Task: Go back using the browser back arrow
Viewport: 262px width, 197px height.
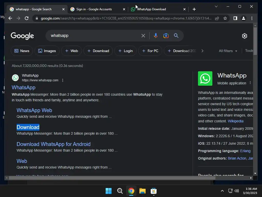Action: [10, 18]
